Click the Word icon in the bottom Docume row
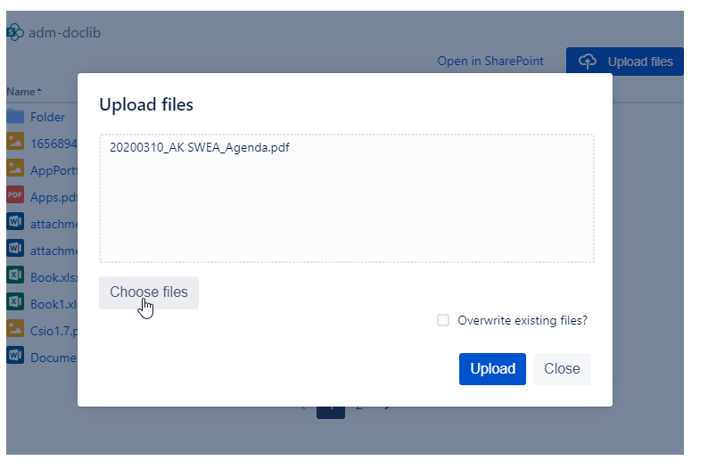The width and height of the screenshot is (708, 469). (x=15, y=356)
